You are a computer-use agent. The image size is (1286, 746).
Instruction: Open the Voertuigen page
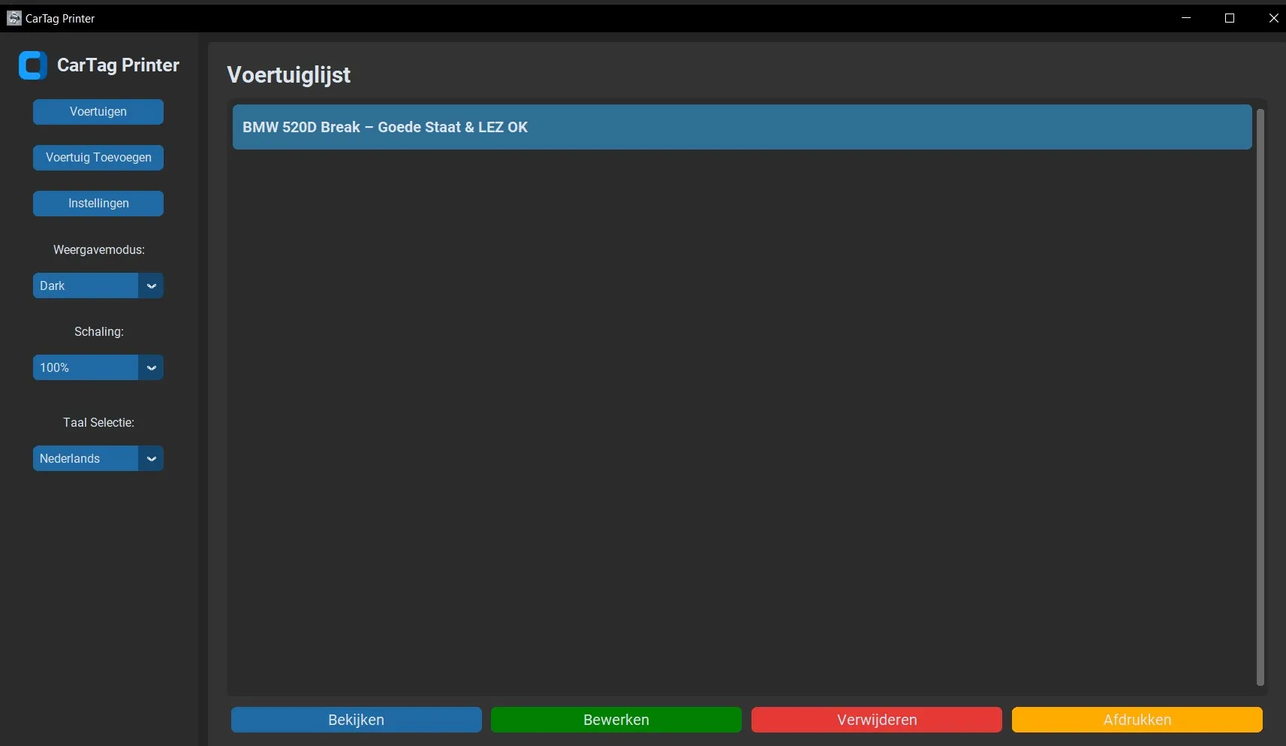[x=98, y=112]
